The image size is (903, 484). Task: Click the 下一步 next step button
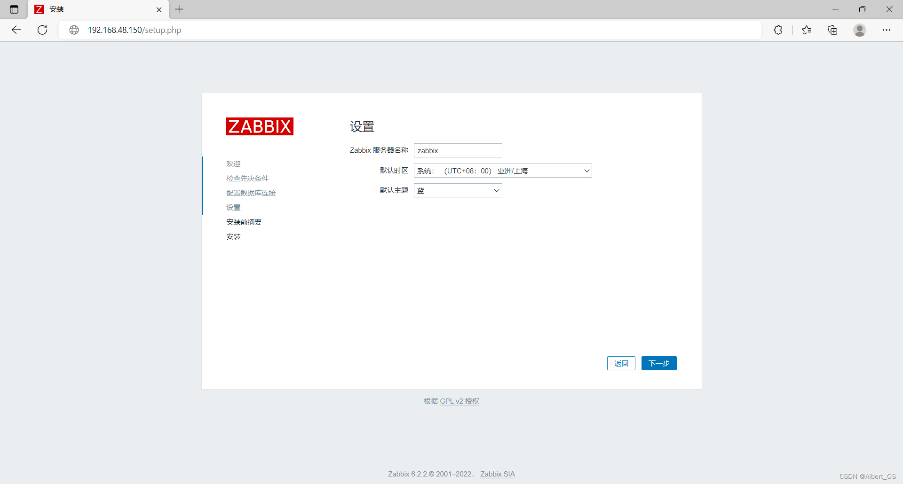point(659,363)
